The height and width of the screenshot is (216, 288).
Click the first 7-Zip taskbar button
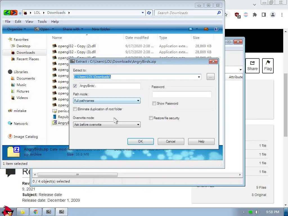pos(49,212)
